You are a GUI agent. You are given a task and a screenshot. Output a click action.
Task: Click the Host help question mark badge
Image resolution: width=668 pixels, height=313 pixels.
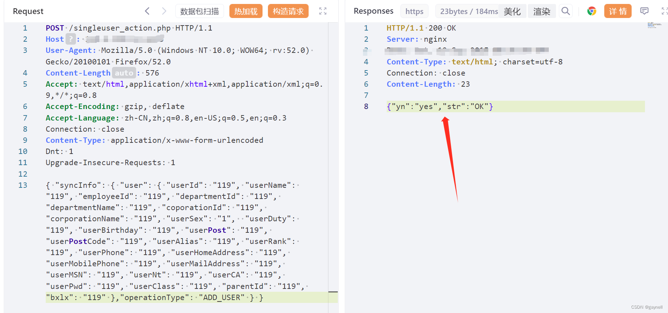[x=71, y=39]
